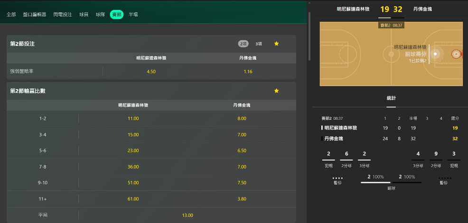
Task: Switch to the 球員 tab
Action: (x=84, y=14)
